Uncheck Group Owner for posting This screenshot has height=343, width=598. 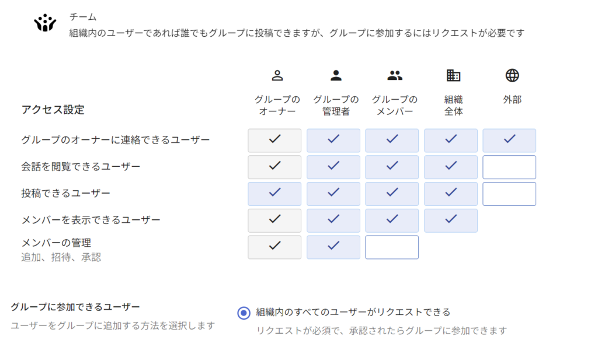pyautogui.click(x=274, y=194)
